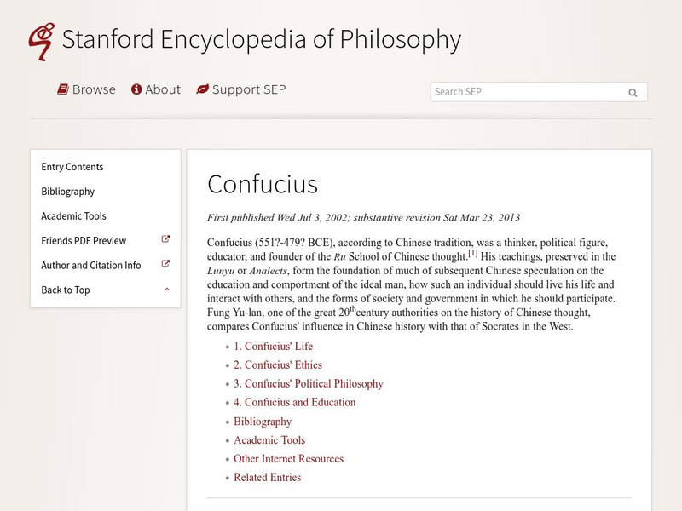Click Stanford Encyclopedia of Philosophy title
Screen dimensions: 682x511
(x=262, y=39)
